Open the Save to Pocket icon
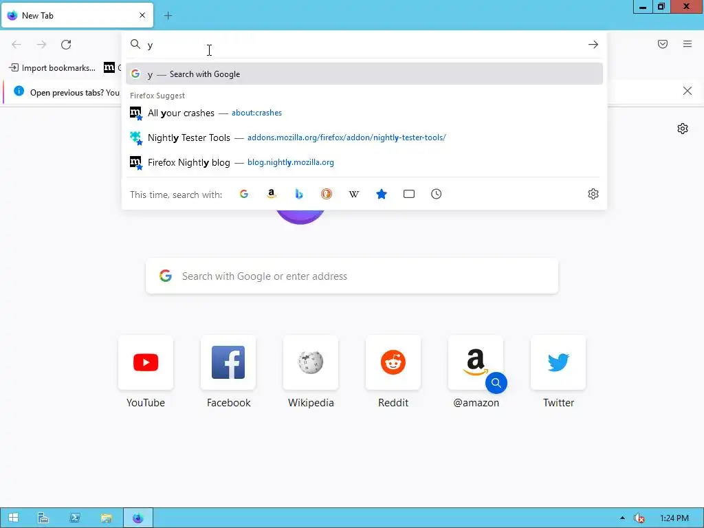The width and height of the screenshot is (704, 528). click(x=663, y=44)
